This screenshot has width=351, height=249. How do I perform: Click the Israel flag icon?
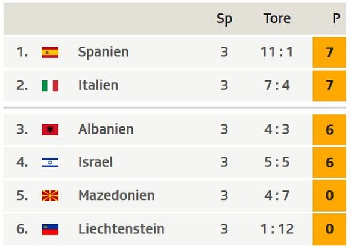click(50, 163)
